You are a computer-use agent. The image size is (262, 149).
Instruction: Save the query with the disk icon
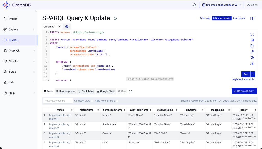click(252, 40)
